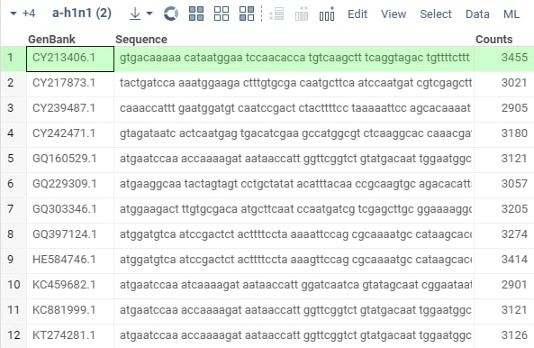Select the outlined four-tile layout icon
Image resolution: width=534 pixels, height=348 pixels.
coord(222,14)
